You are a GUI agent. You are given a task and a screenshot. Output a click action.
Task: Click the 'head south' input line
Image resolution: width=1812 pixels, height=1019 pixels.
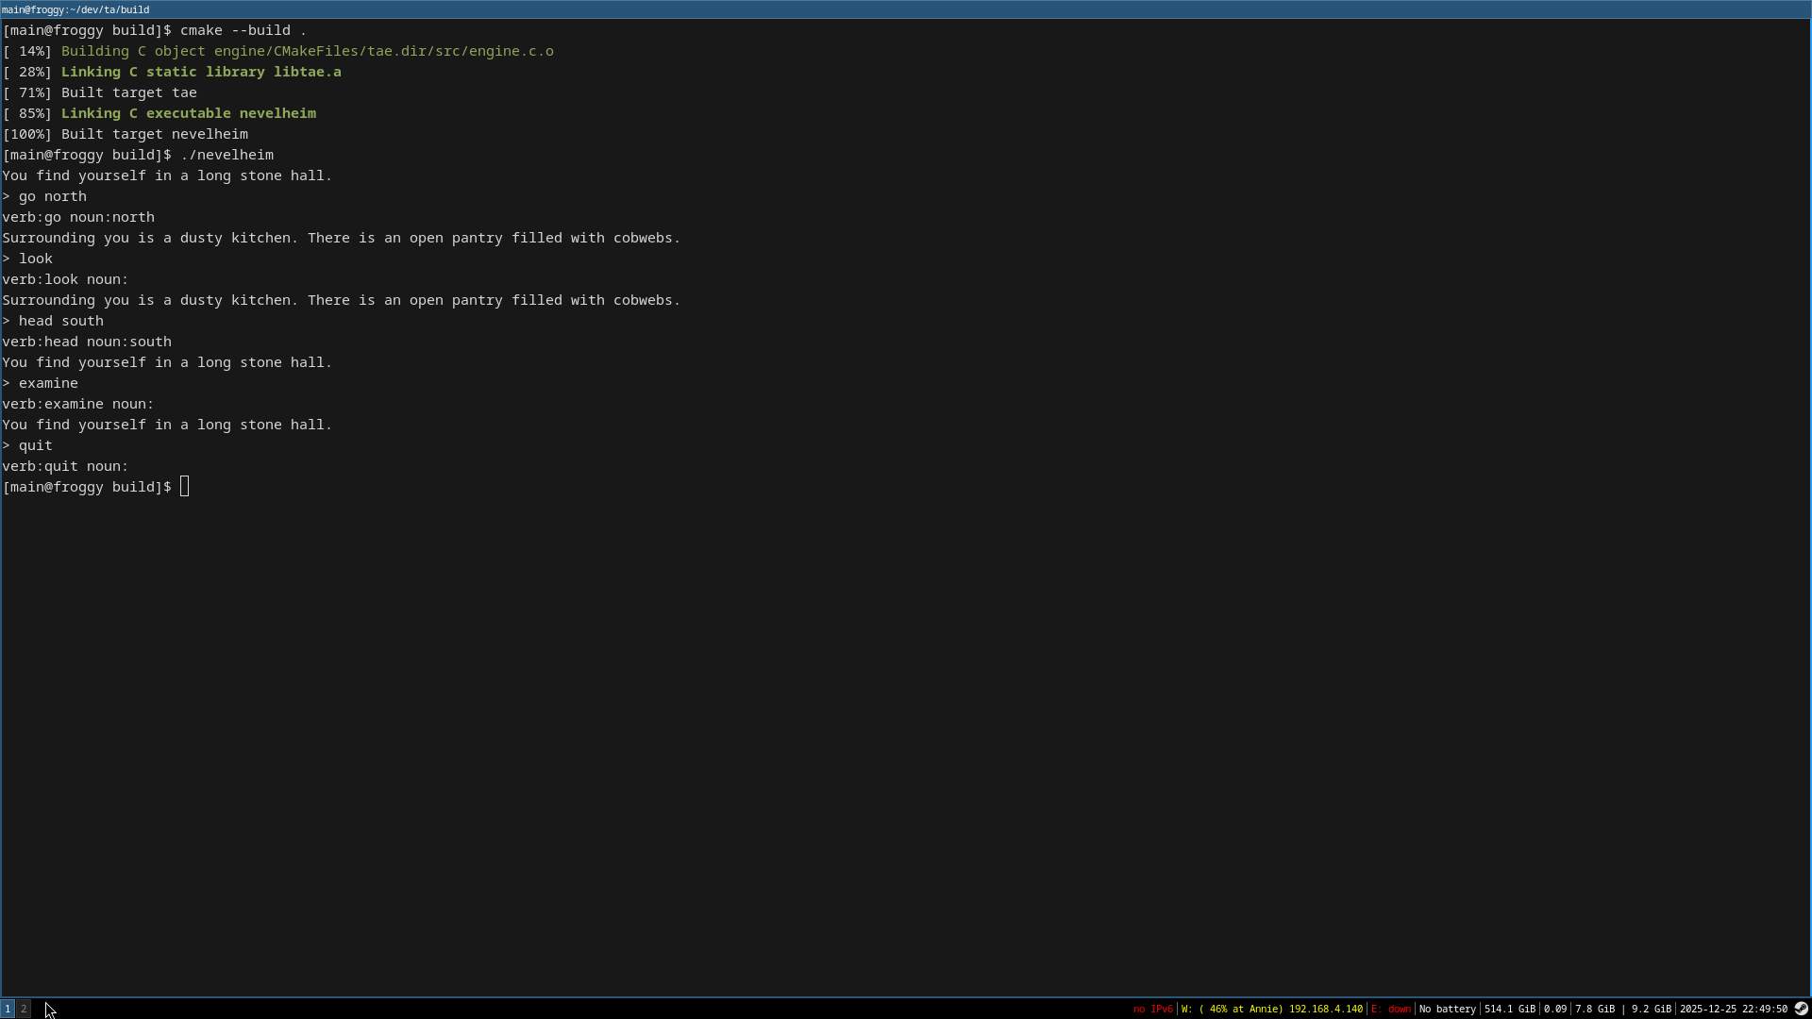(60, 321)
